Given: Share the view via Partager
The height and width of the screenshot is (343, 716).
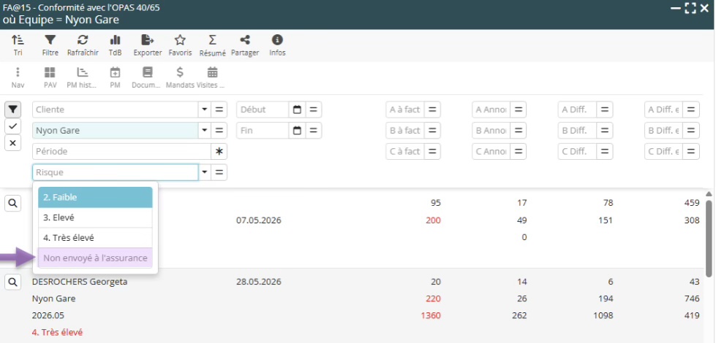Looking at the screenshot, I should pyautogui.click(x=245, y=45).
